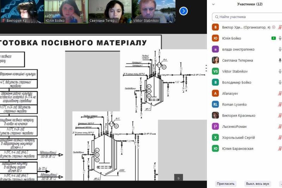Click Юлия Барановская green avatar
The height and width of the screenshot is (188, 282).
pyautogui.click(x=215, y=149)
